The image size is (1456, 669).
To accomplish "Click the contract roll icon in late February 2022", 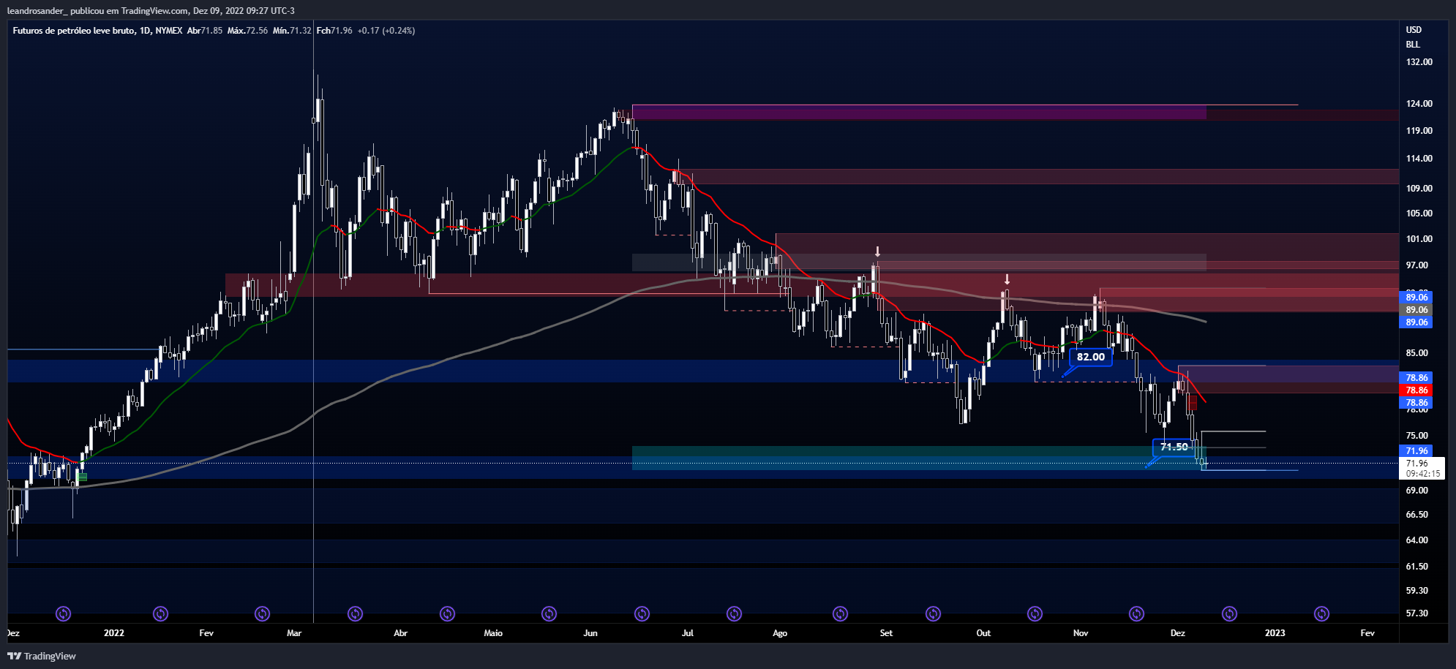I will (262, 613).
